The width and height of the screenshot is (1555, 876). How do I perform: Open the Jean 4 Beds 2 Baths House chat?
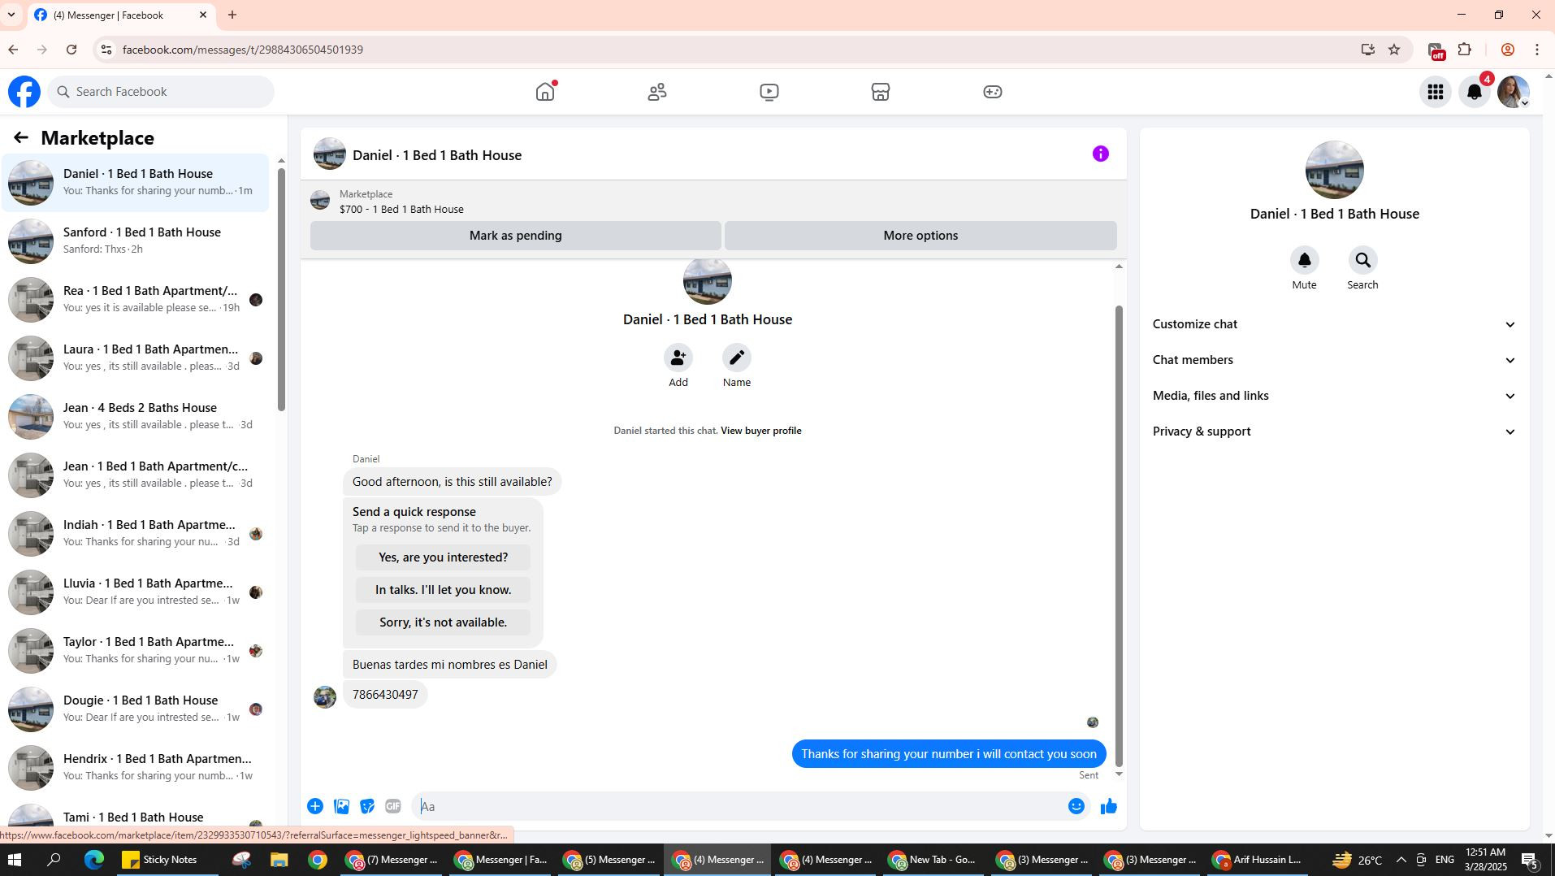135,417
